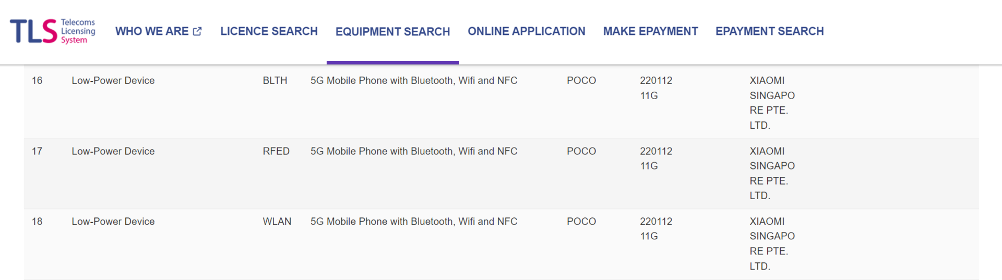This screenshot has height=280, width=1002.
Task: Select row 18 WLAN equipment type
Action: (277, 222)
